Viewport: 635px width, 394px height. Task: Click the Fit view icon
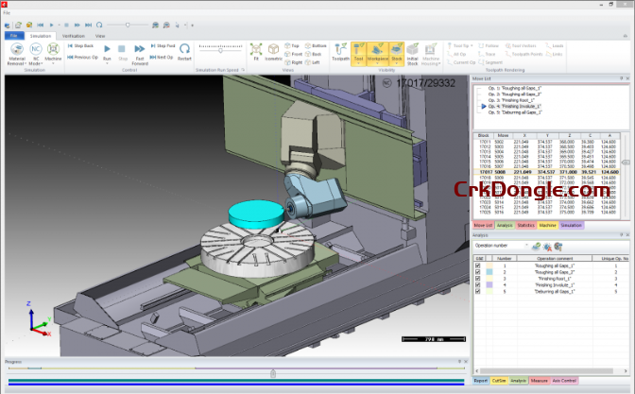pyautogui.click(x=255, y=51)
